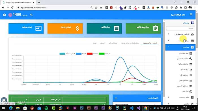Click the card icon for receipts and payments
The image size is (198, 111).
click(x=192, y=41)
